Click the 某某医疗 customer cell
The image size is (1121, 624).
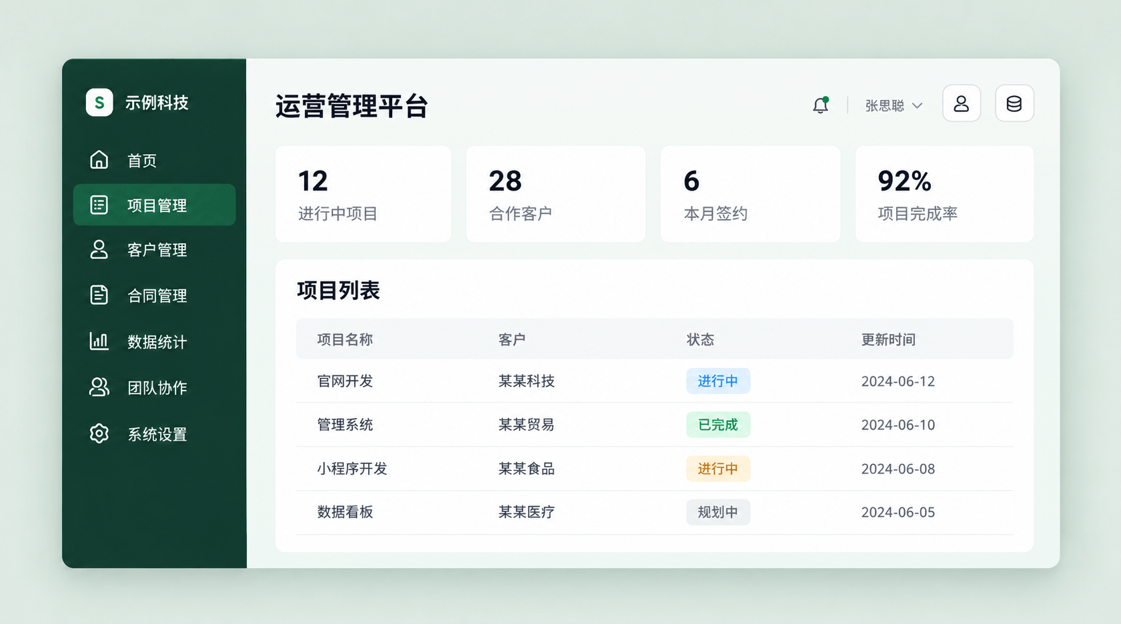tap(527, 512)
